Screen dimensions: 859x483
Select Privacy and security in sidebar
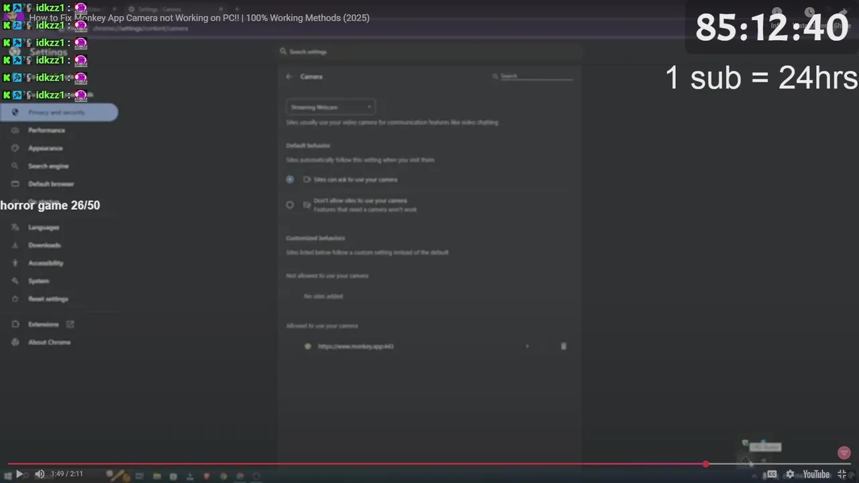[x=59, y=113]
